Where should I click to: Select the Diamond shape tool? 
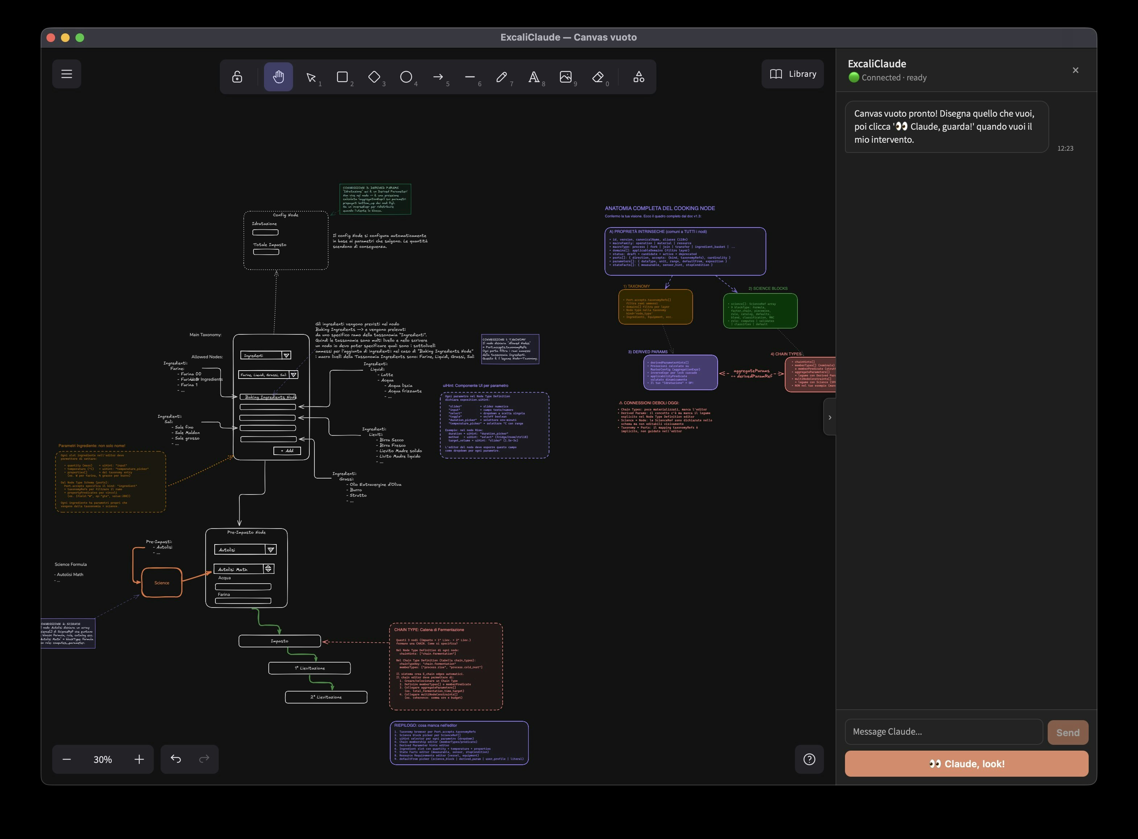coord(374,77)
